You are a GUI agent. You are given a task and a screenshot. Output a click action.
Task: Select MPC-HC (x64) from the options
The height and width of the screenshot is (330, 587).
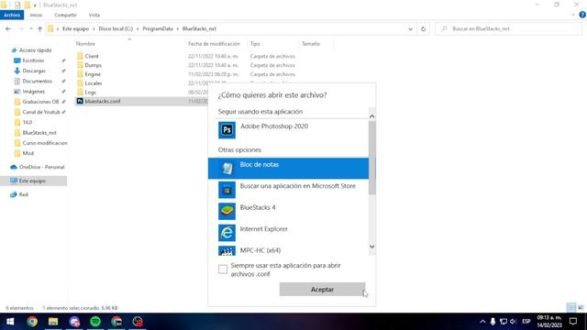[x=288, y=250]
